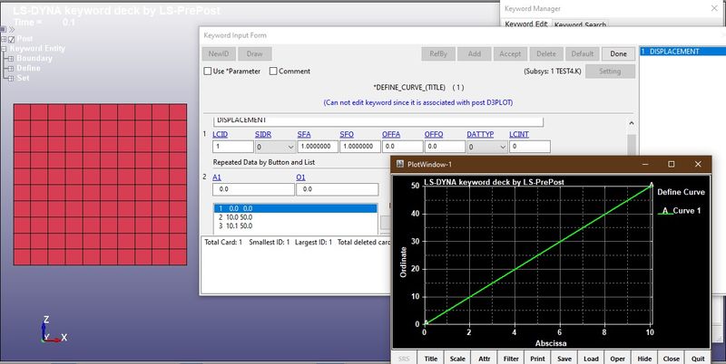Viewport: 726px width, 364px height.
Task: Click the form scrollbar up arrow
Action: click(631, 123)
